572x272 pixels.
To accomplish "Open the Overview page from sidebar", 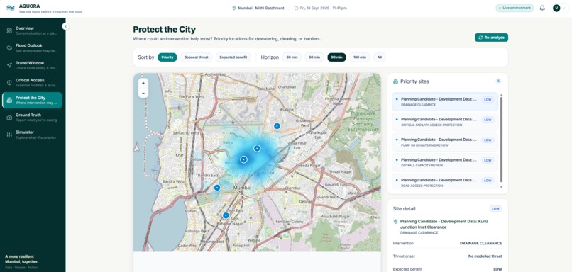I will [x=32, y=30].
